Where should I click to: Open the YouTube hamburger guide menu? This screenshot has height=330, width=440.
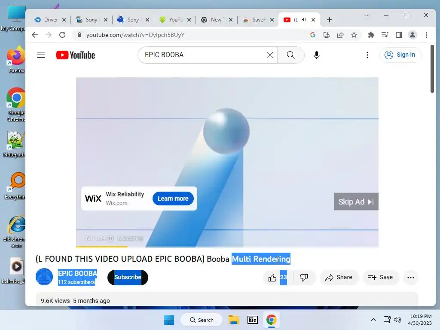[x=41, y=55]
